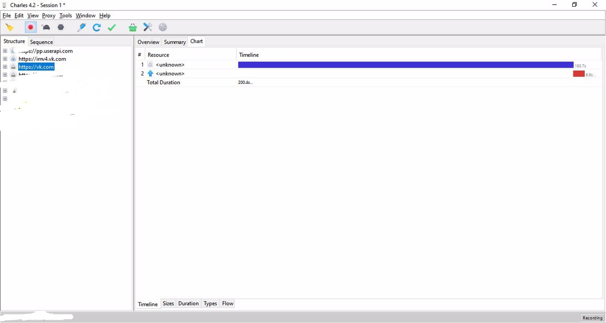Click the green basket icon in toolbar
This screenshot has height=323, width=606.
point(133,27)
